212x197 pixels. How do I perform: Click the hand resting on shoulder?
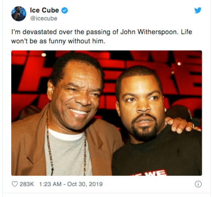[x=183, y=124]
